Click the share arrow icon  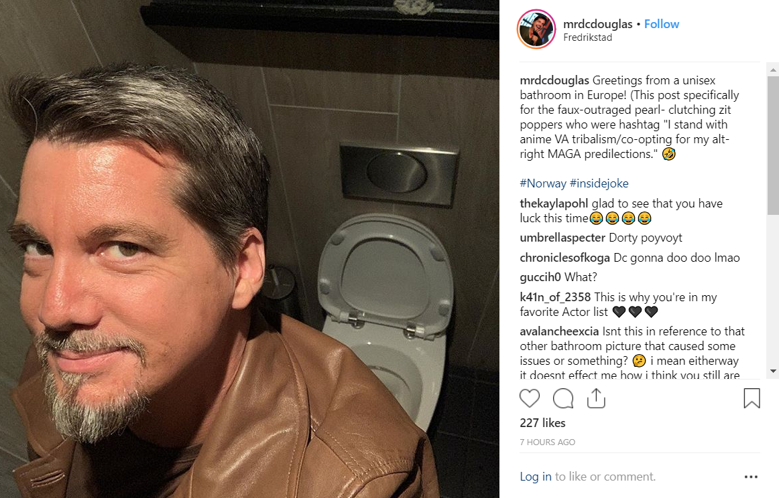point(596,398)
